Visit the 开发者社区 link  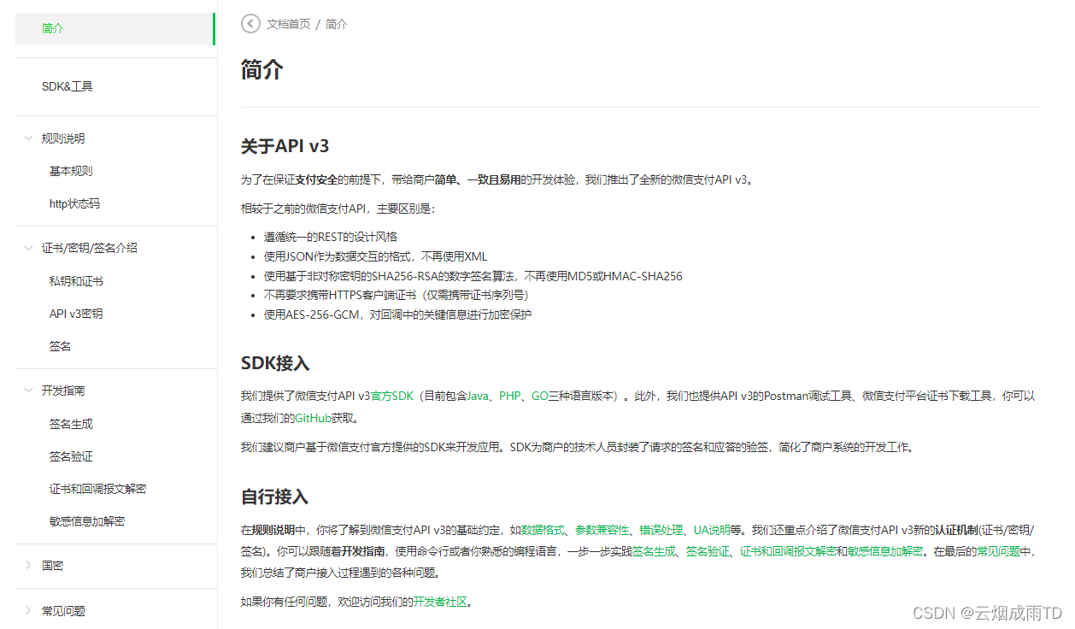[441, 602]
